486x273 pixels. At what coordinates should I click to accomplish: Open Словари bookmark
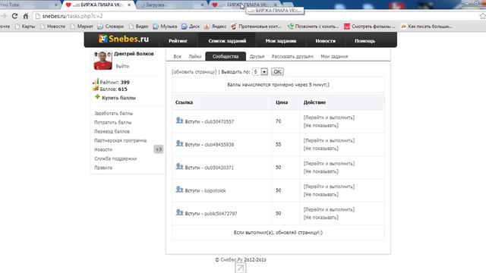[110, 27]
